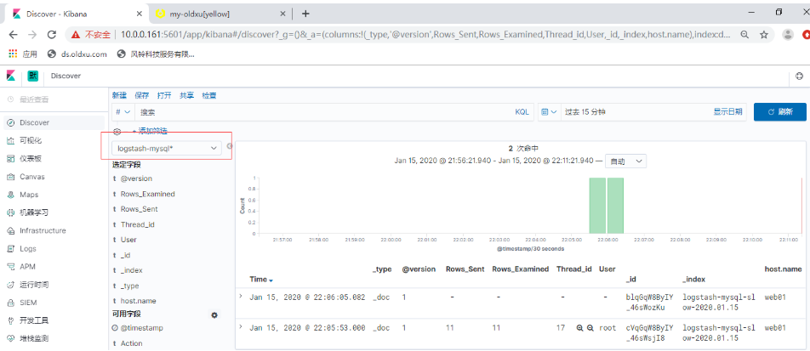Open APM from the sidebar

coord(27,267)
